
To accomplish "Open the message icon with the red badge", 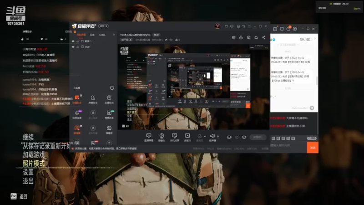I will coord(288,29).
